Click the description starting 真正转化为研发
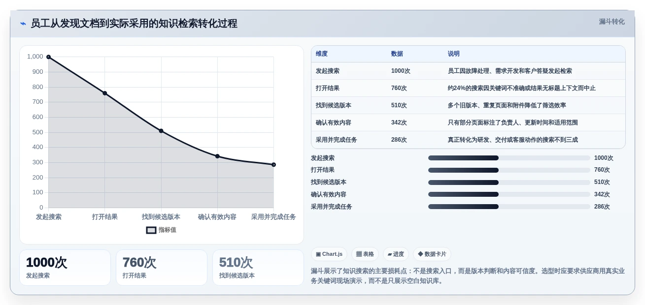The image size is (645, 305). click(x=513, y=140)
